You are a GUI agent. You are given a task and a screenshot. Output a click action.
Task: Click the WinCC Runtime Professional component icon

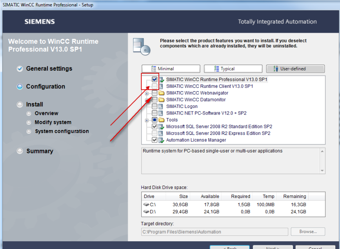pyautogui.click(x=161, y=80)
